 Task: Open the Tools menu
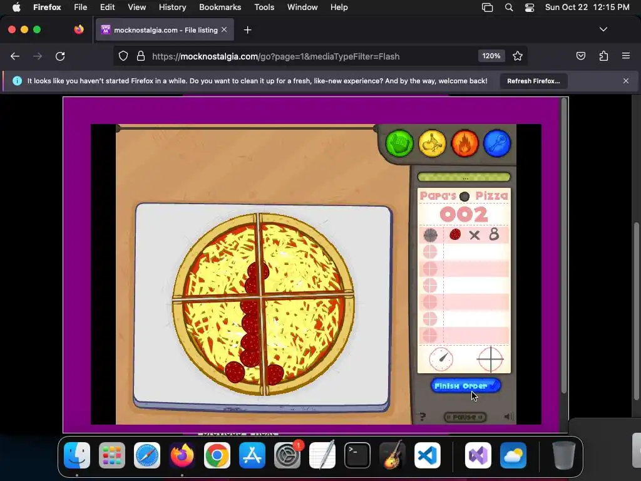click(264, 8)
